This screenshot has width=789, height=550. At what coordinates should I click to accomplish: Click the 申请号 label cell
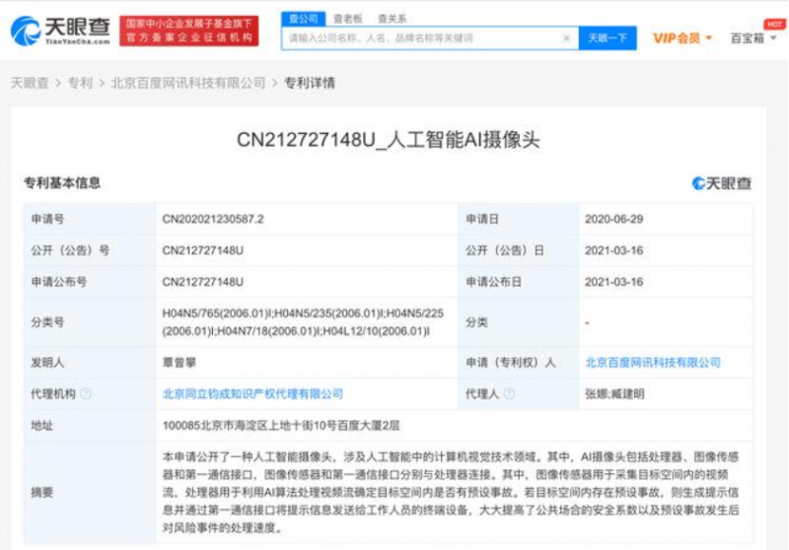point(90,219)
